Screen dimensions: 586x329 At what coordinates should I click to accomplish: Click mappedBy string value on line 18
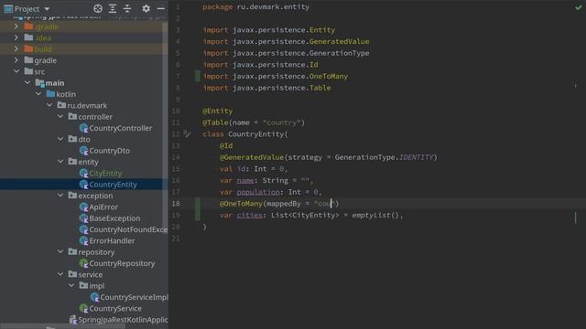pos(324,203)
